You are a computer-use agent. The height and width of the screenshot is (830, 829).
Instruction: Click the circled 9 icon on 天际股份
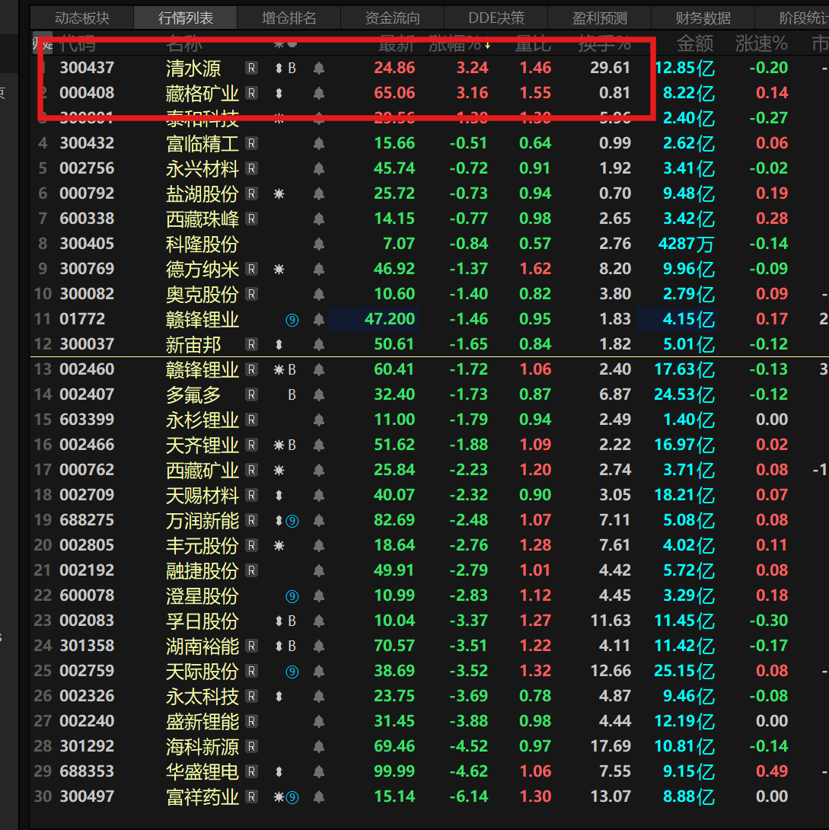click(292, 672)
